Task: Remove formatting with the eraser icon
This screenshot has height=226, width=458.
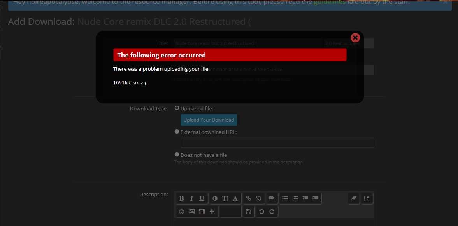Action: point(353,198)
